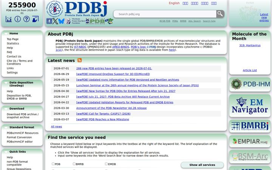Open the EM Navigator banner
The height and width of the screenshot is (170, 272).
250,106
